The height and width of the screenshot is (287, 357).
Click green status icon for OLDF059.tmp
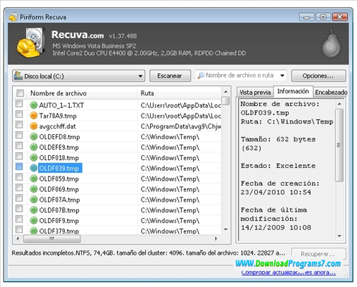(34, 179)
